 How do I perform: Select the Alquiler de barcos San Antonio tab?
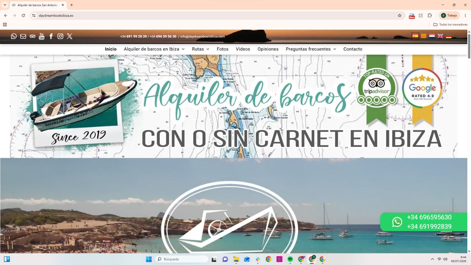38,5
